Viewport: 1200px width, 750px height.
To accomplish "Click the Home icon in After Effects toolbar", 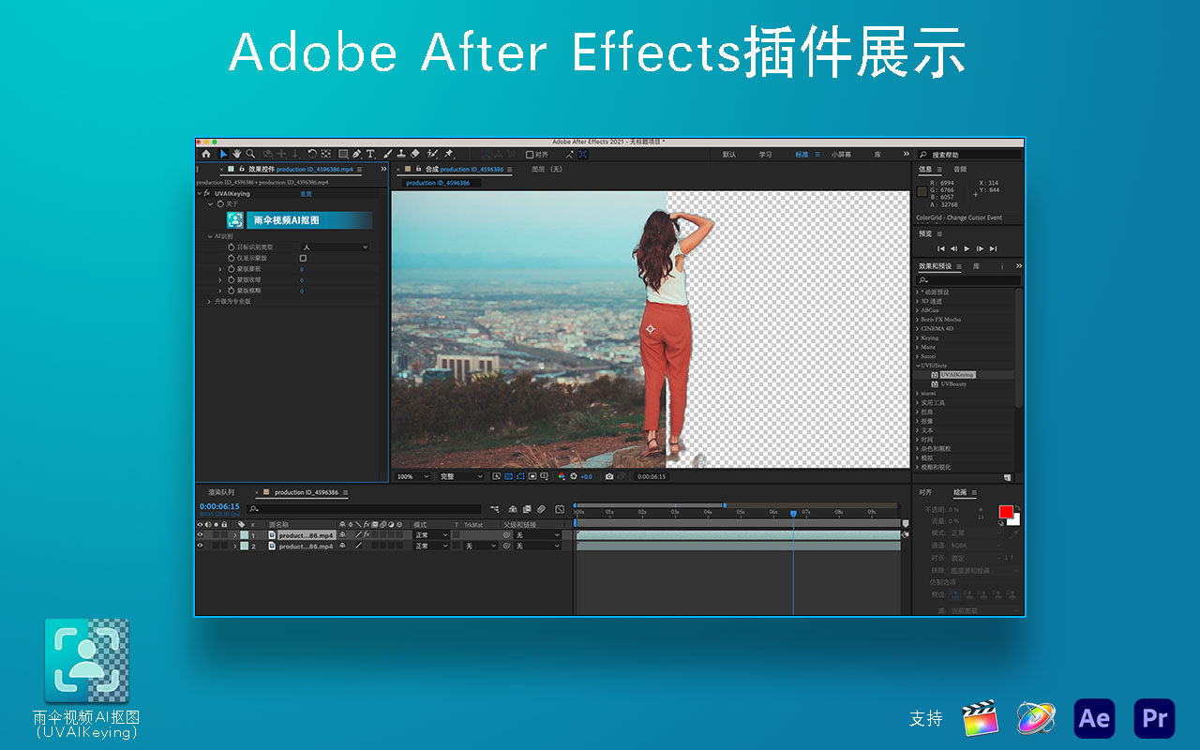I will coord(206,154).
